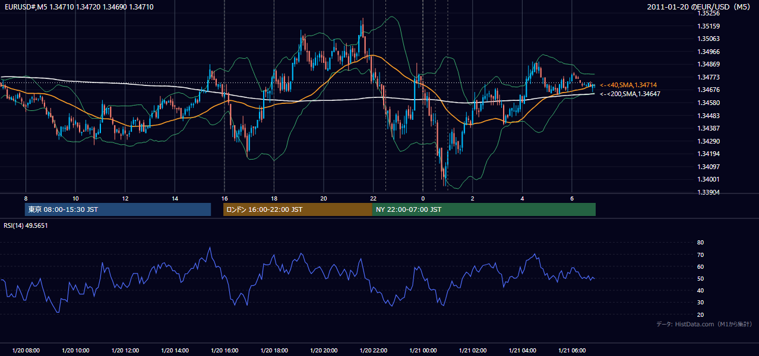Click the 1/20 20:00 bottom time label
Screen dimensions: 759x356
coord(323,351)
